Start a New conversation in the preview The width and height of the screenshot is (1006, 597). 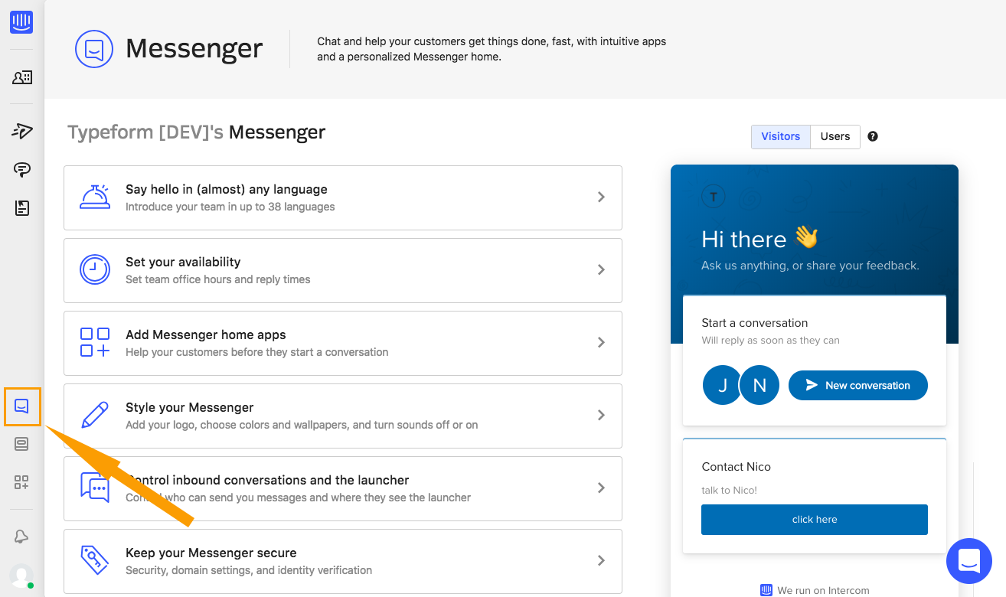[857, 385]
